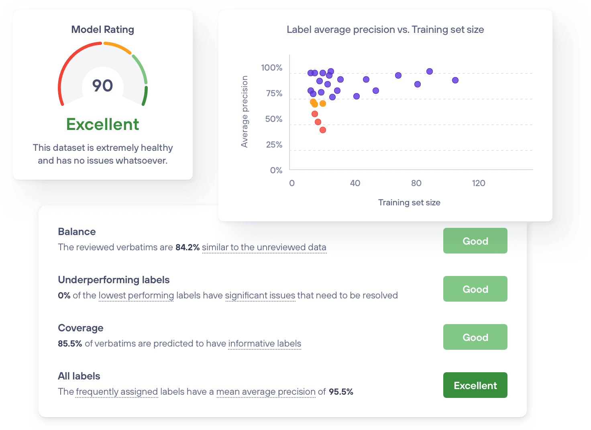This screenshot has height=430, width=591.
Task: Click the 'This dataset is extremely healthy' description
Action: pyautogui.click(x=103, y=154)
